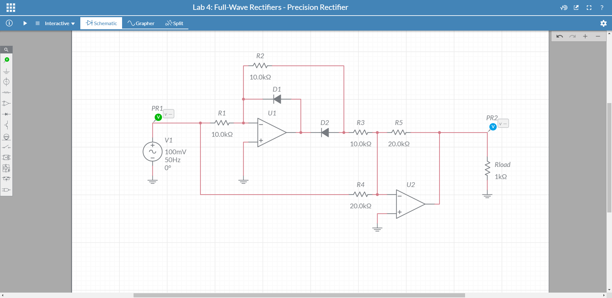Switch to the Schematic tab
Viewport: 612px width, 298px height.
[101, 23]
